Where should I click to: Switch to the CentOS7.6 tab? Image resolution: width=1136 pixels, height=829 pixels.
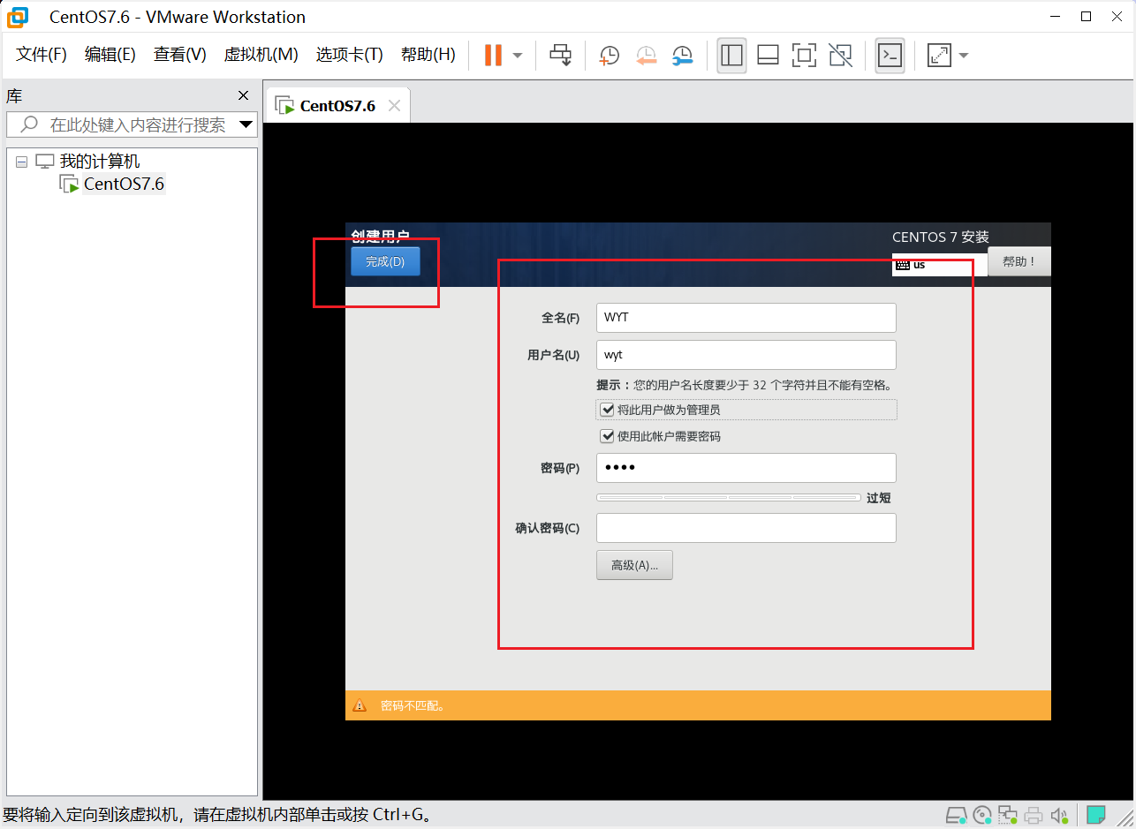(337, 106)
